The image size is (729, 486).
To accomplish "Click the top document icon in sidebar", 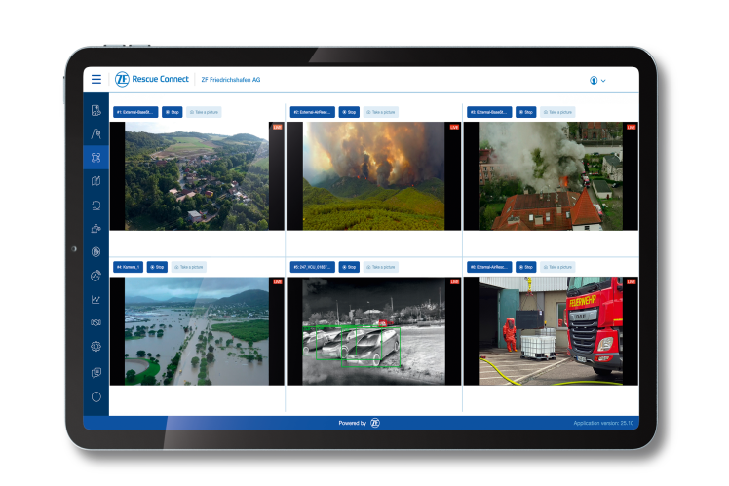I will tap(96, 110).
